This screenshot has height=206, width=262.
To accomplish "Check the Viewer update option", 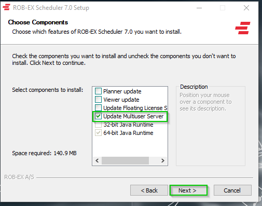I will (x=98, y=100).
